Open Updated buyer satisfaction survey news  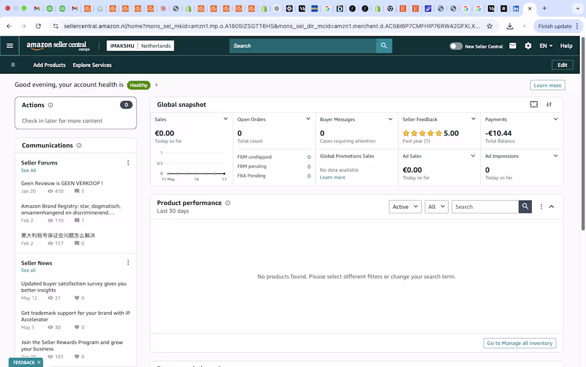click(x=74, y=287)
